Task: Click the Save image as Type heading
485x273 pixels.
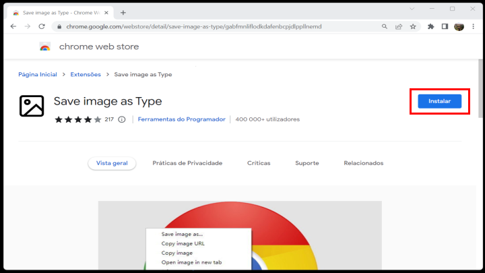Action: 108,101
